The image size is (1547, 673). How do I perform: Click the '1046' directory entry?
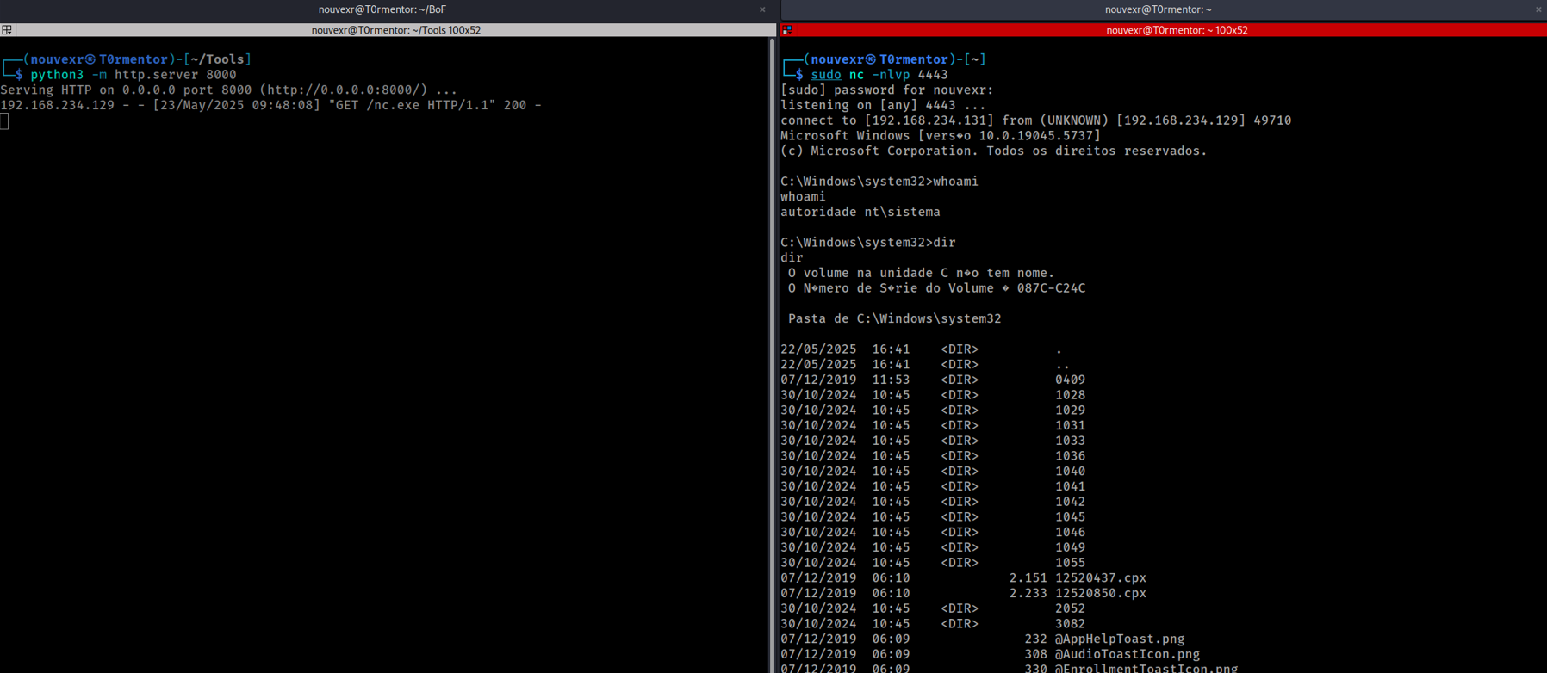point(1071,533)
